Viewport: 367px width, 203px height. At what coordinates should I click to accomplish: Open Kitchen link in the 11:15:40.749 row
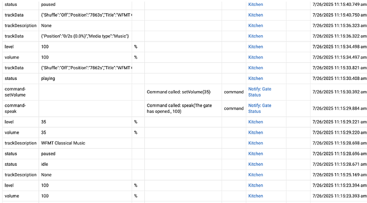[256, 4]
